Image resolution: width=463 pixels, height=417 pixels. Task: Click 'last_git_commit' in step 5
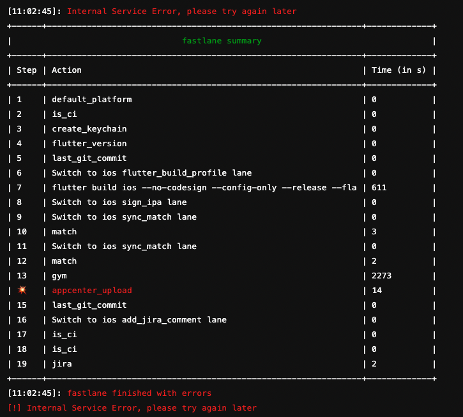point(89,158)
